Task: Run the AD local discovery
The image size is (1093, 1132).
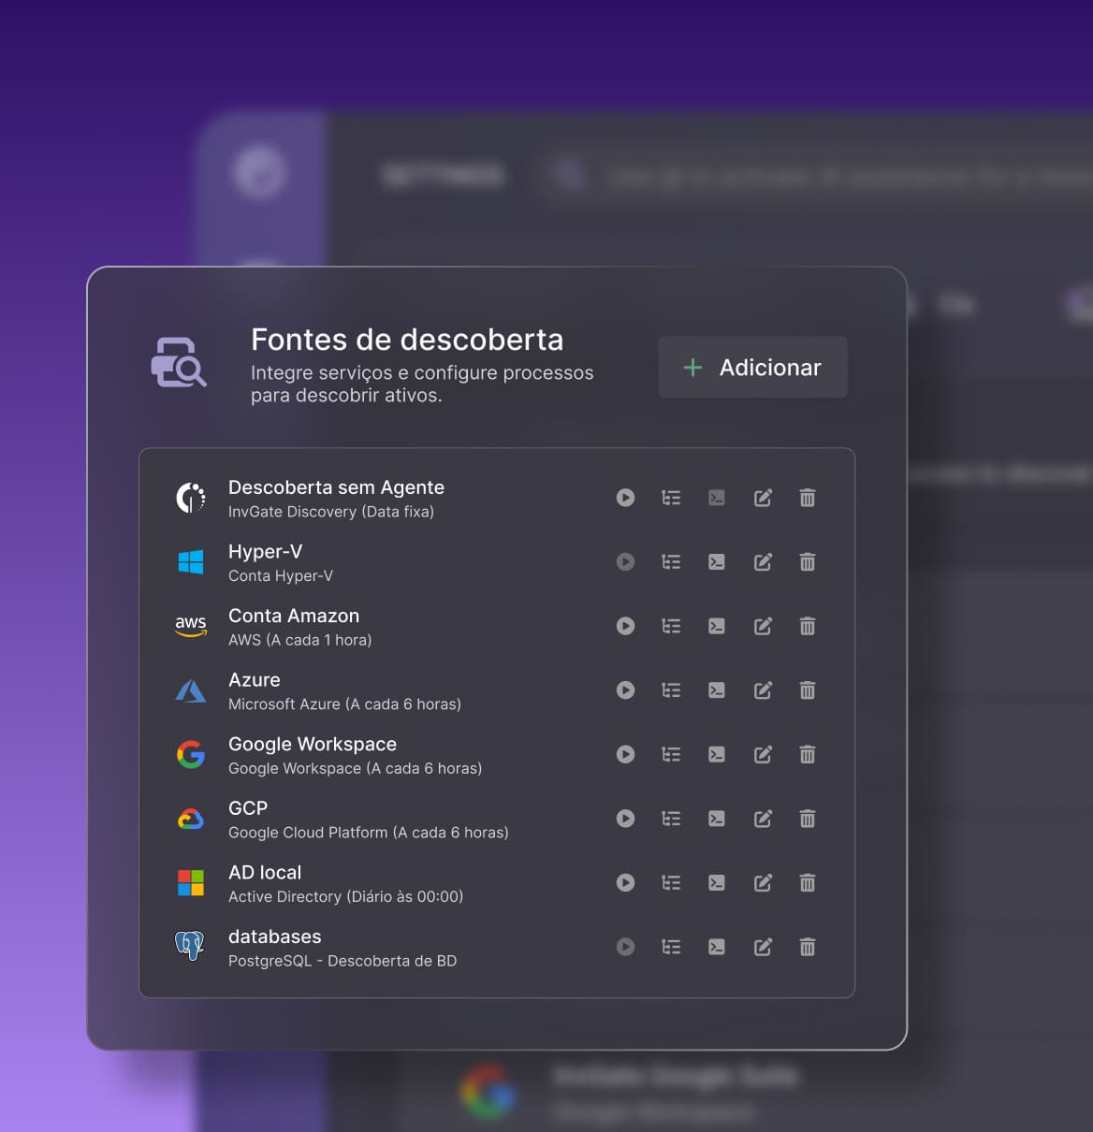Action: tap(625, 883)
